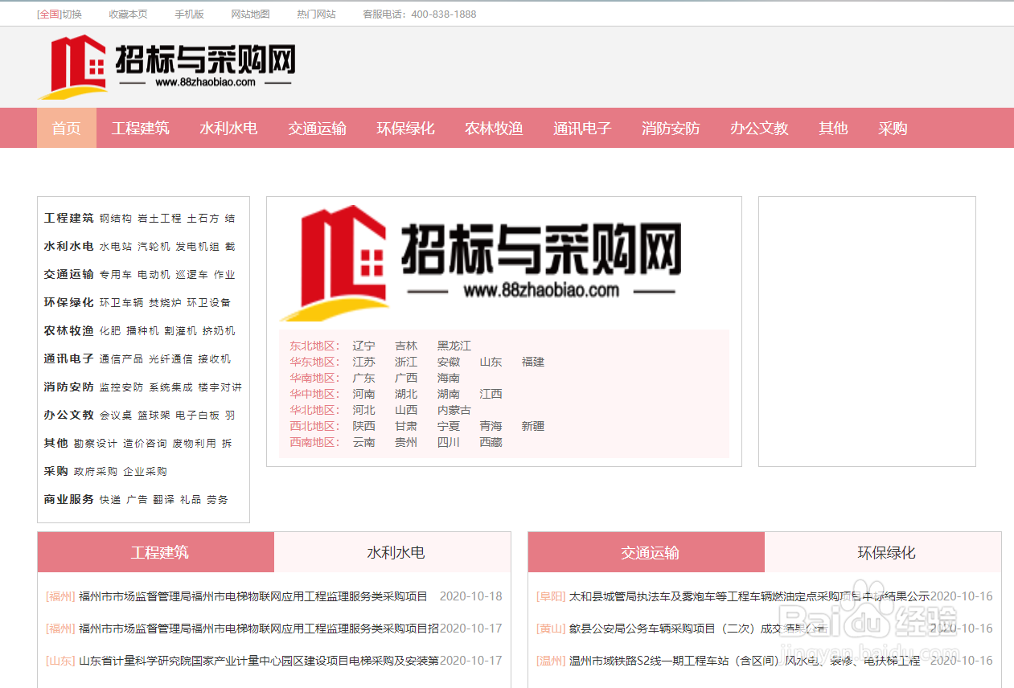Click 翻译 under 商业服务
Viewport: 1014px width, 688px height.
point(163,500)
